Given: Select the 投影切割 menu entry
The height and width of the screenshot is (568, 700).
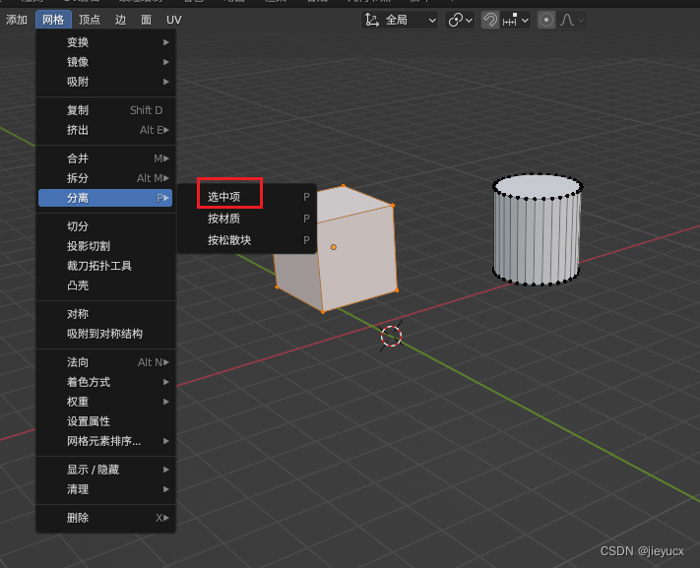Looking at the screenshot, I should click(x=105, y=246).
